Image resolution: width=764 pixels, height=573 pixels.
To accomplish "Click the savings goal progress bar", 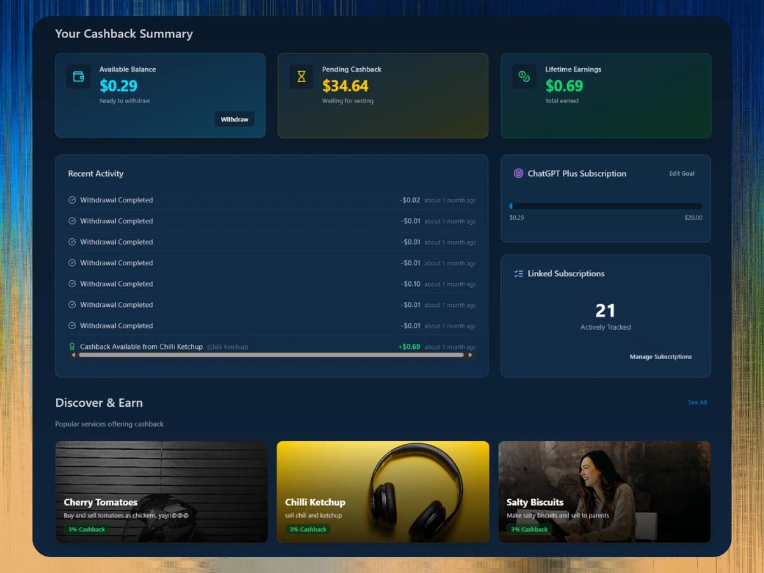I will click(x=605, y=206).
